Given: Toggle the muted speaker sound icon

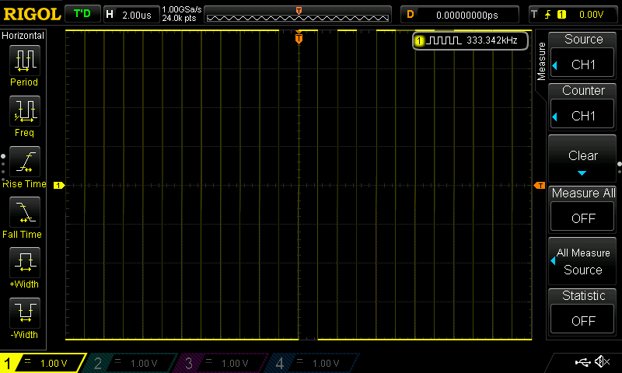Looking at the screenshot, I should click(602, 362).
